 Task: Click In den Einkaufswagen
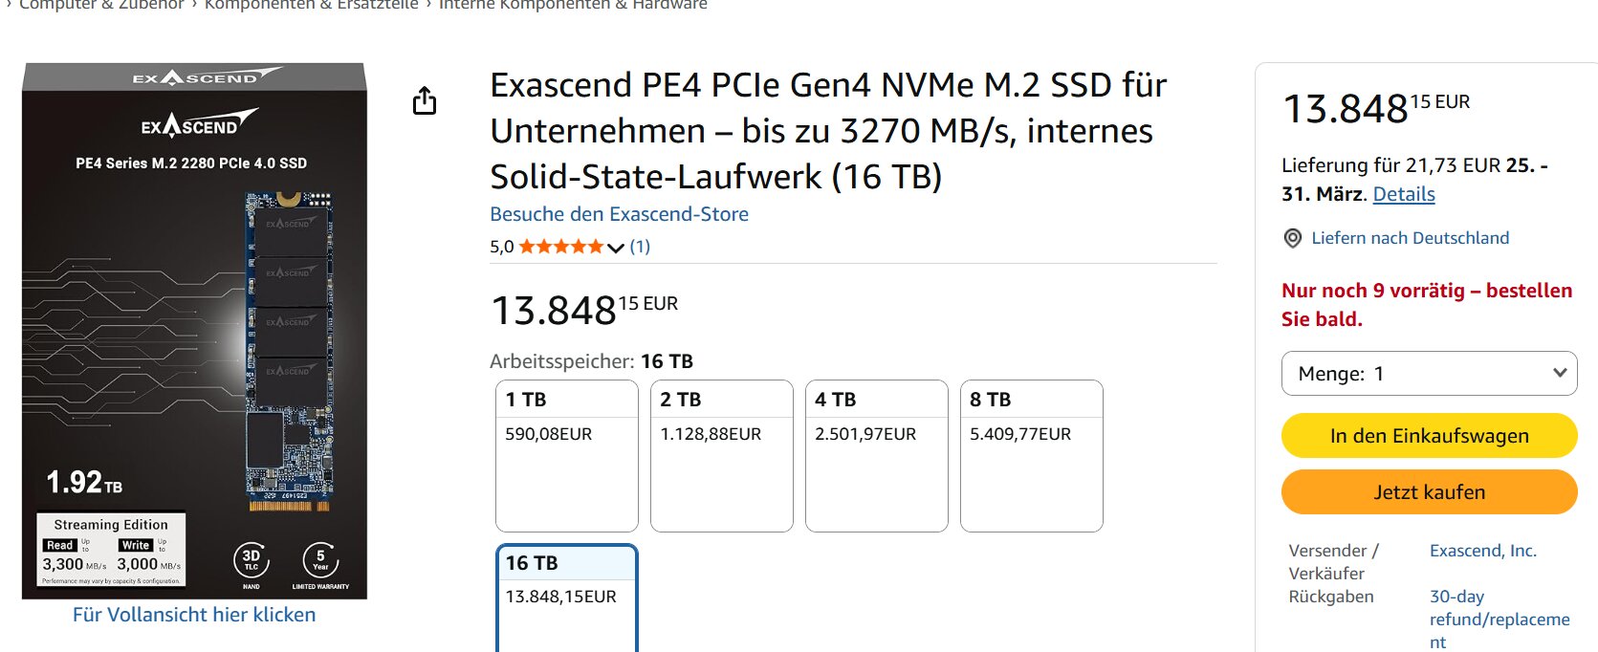coord(1429,435)
